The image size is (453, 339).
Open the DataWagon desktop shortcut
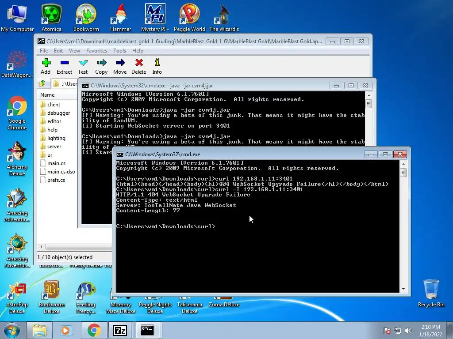[x=17, y=64]
